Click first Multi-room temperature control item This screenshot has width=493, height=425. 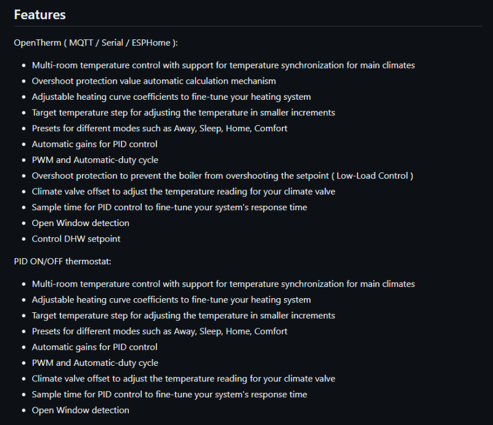pyautogui.click(x=223, y=65)
